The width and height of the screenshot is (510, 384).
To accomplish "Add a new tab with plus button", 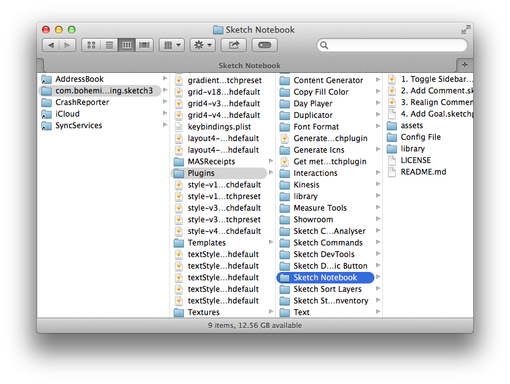I will click(464, 65).
